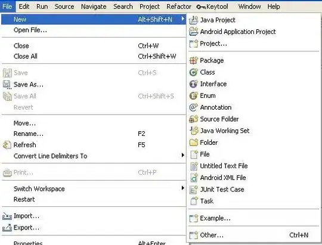
Task: Select Close in the File menu
Action: tap(94, 46)
